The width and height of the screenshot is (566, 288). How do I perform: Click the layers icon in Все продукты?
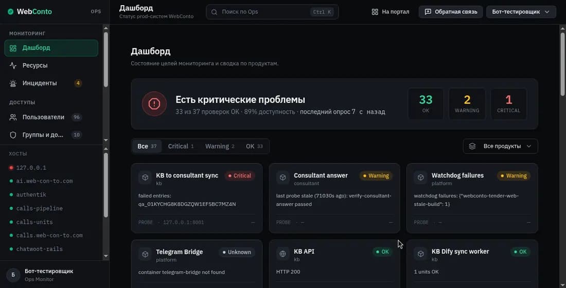click(x=472, y=146)
